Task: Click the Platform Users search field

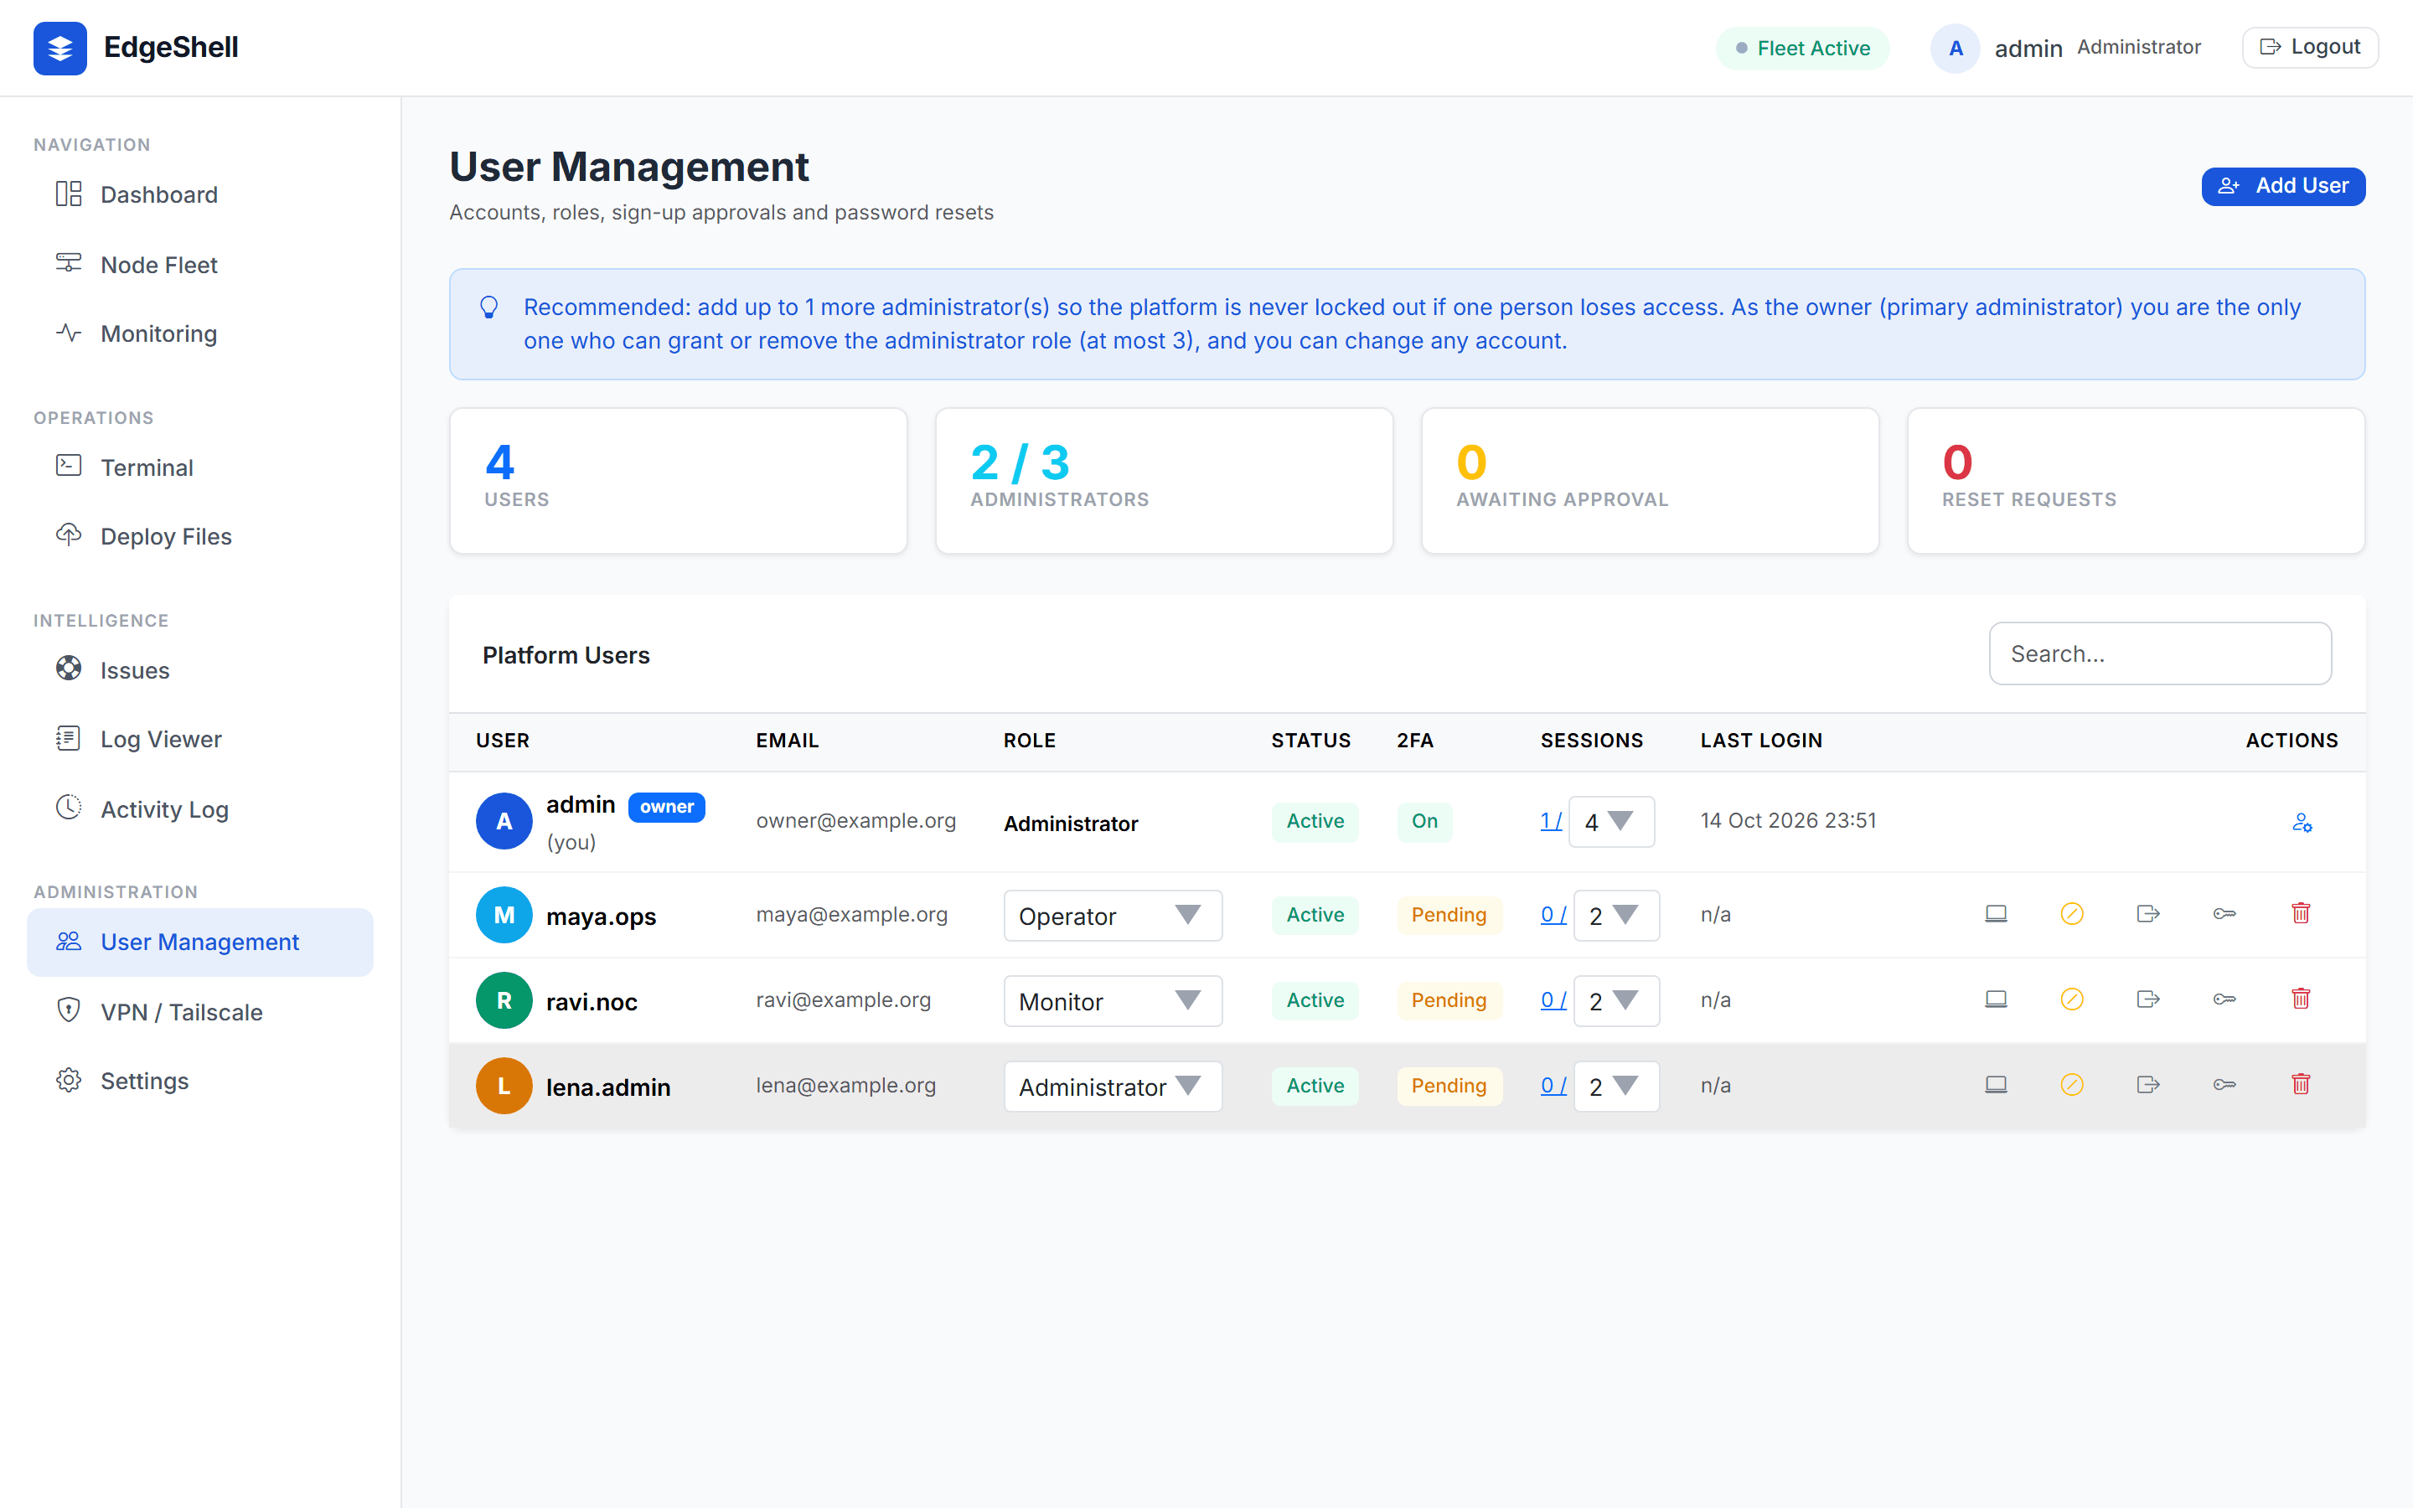Action: coord(2160,654)
